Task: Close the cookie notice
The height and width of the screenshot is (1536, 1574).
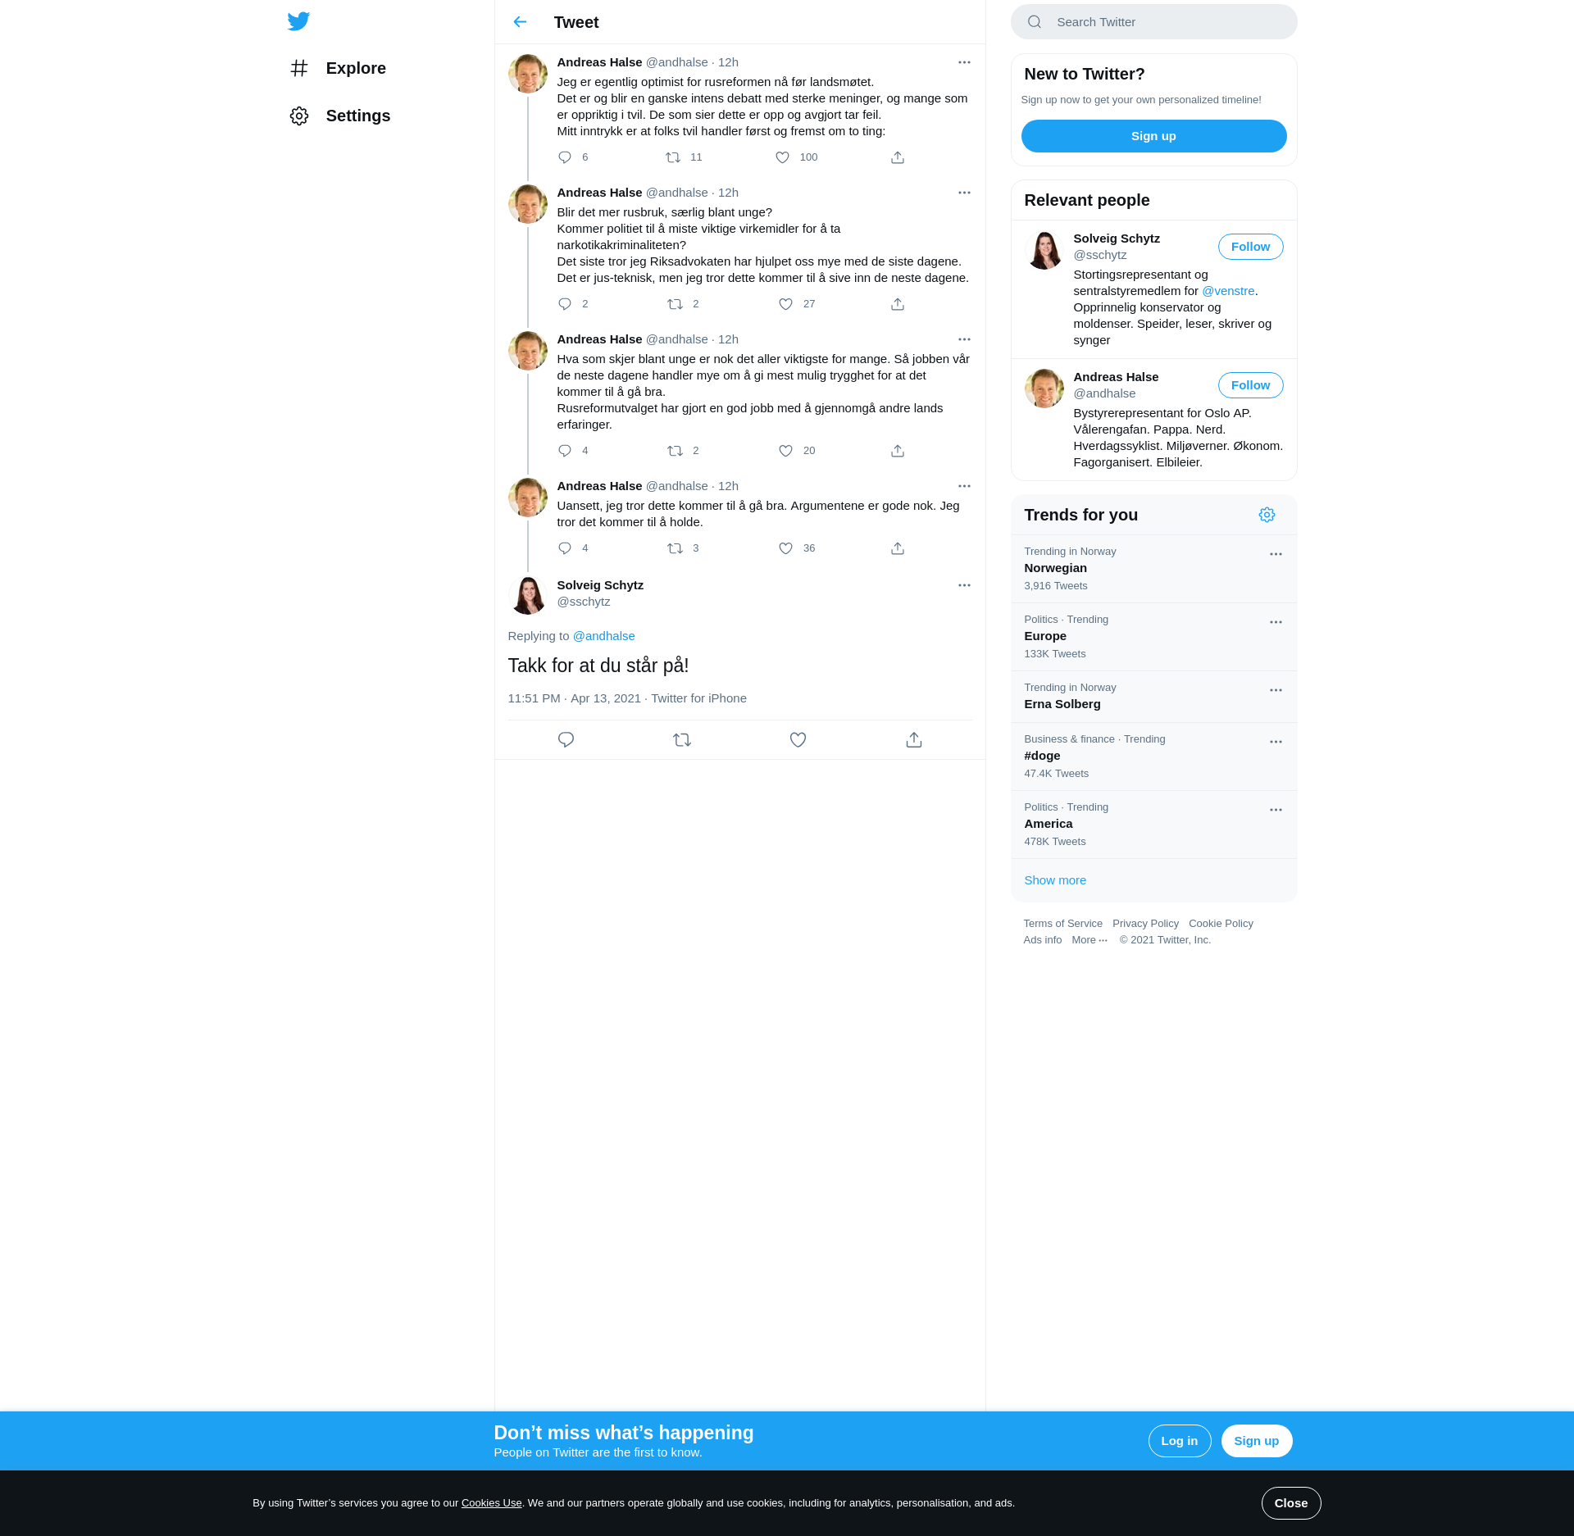Action: [1290, 1503]
